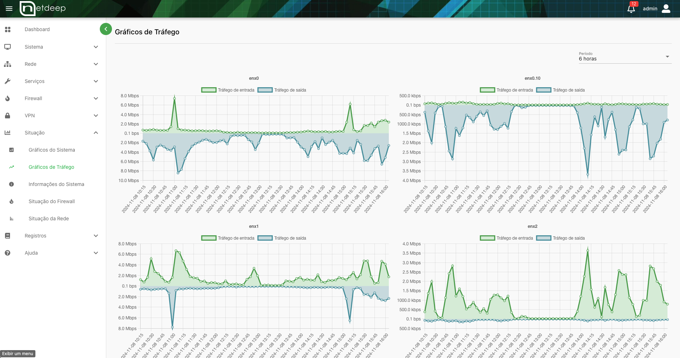The width and height of the screenshot is (680, 358).
Task: Click the Netdeep logo
Action: coord(43,9)
